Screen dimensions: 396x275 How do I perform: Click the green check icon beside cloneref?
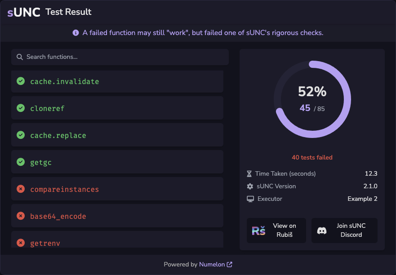click(x=21, y=108)
